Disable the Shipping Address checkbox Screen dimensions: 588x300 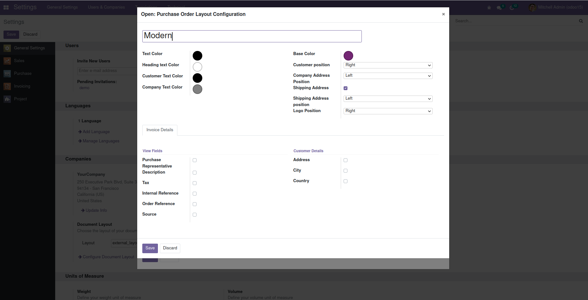[x=346, y=88]
